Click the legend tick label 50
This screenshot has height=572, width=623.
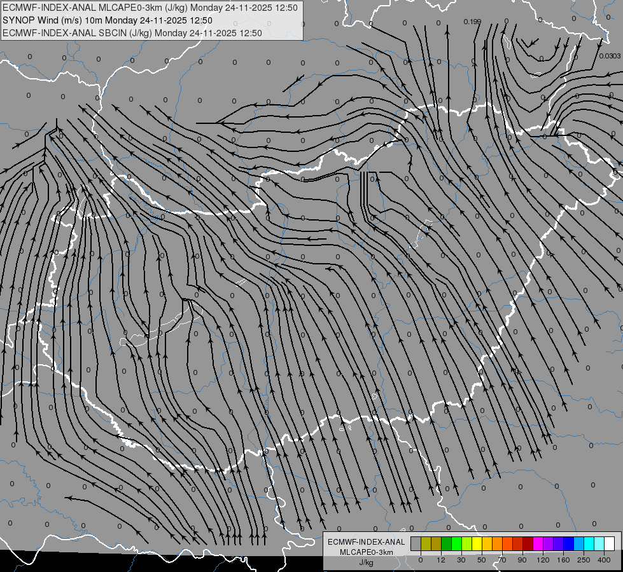[482, 560]
